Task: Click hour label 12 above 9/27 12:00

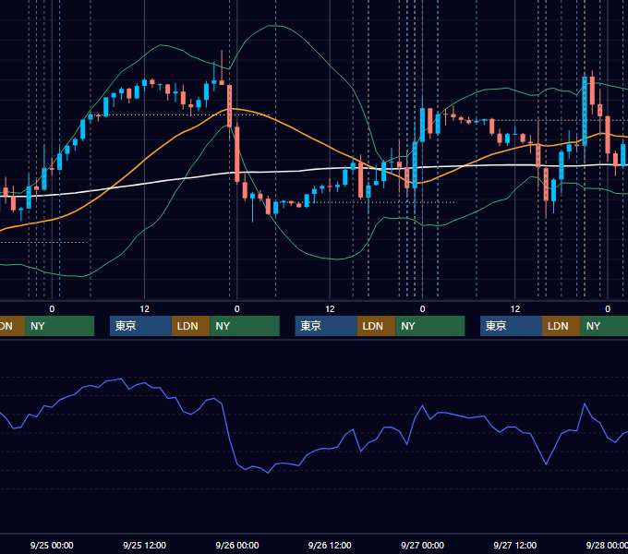Action: coord(515,309)
